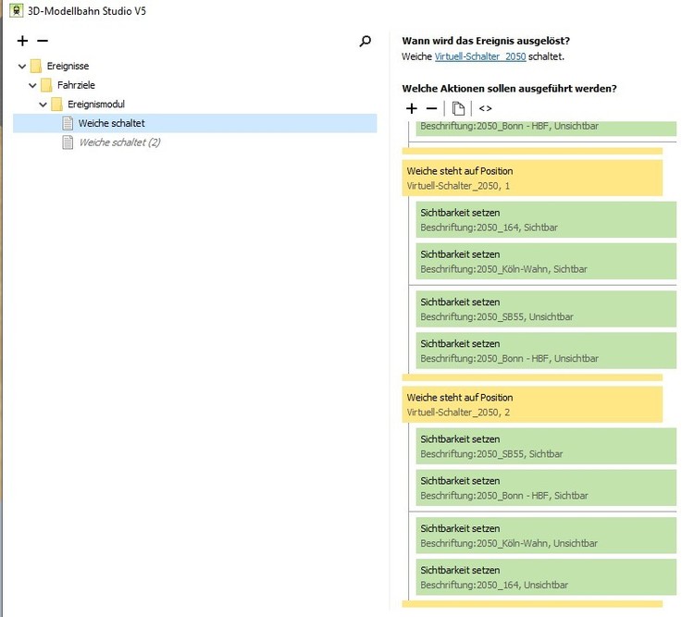Open the event search magnifier
This screenshot has height=617, width=694.
point(366,42)
